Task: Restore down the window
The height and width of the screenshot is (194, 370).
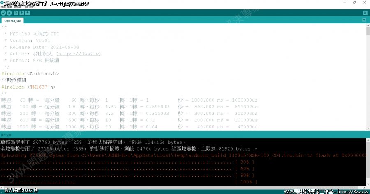Action: [354, 2]
